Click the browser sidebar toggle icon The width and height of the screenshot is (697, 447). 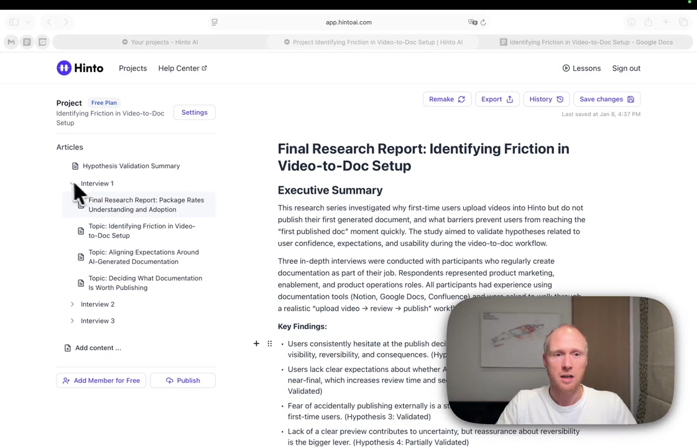click(14, 22)
